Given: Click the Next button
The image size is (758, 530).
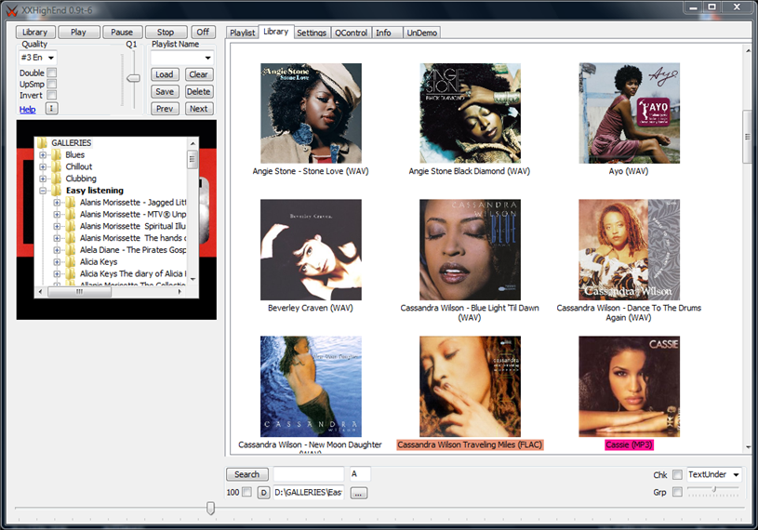Looking at the screenshot, I should coord(199,109).
